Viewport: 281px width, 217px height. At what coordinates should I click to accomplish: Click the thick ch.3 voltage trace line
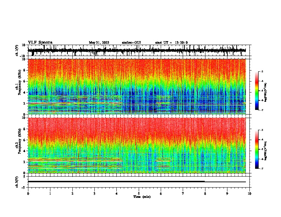[x=116, y=182]
